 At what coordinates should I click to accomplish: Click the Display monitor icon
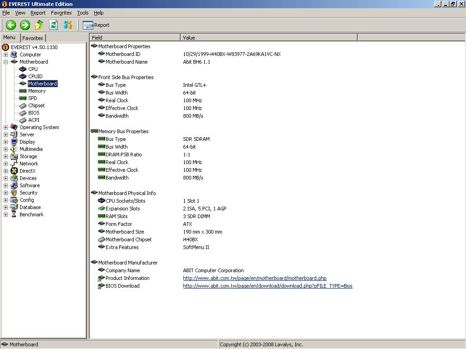pyautogui.click(x=14, y=142)
